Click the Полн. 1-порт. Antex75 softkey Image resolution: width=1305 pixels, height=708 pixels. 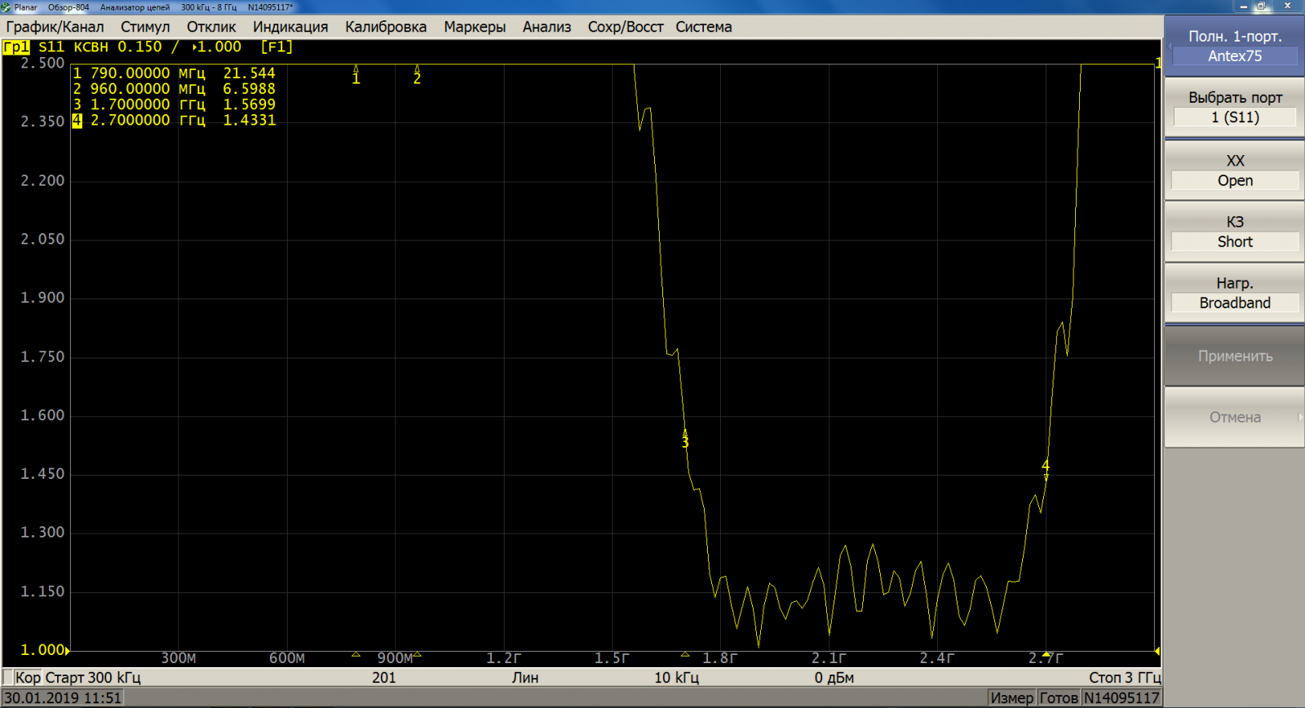click(x=1234, y=46)
